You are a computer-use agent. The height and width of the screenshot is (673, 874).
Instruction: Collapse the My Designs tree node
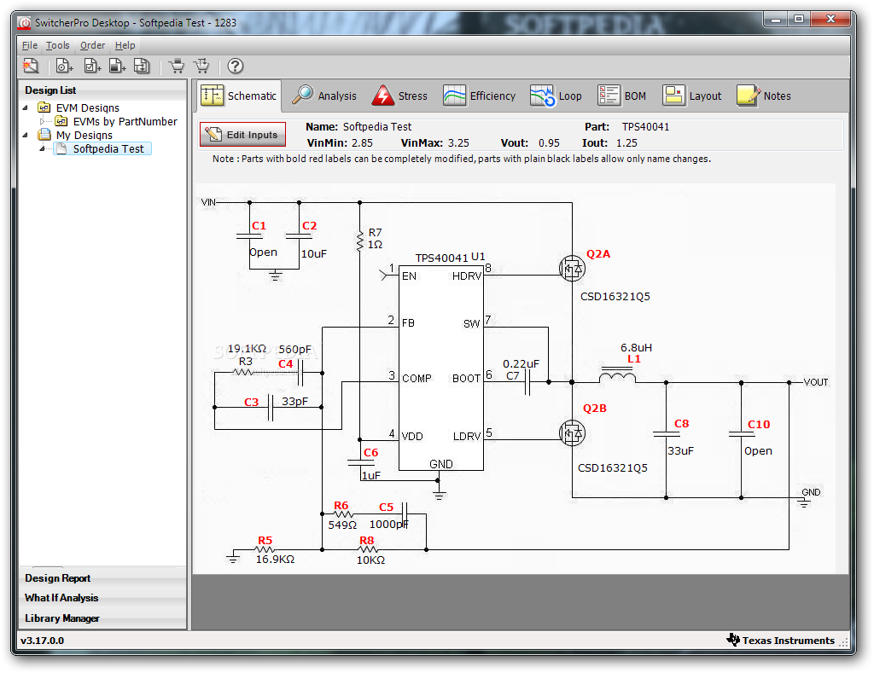[25, 135]
